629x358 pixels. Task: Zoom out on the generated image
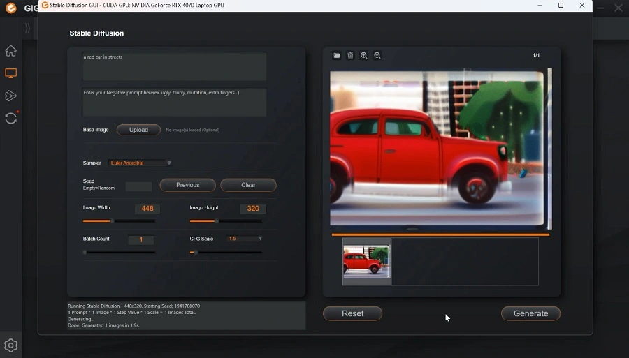[377, 56]
